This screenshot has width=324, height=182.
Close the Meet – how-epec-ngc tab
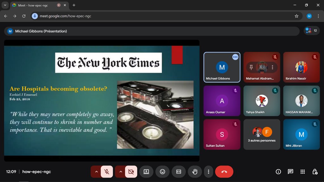tap(65, 5)
